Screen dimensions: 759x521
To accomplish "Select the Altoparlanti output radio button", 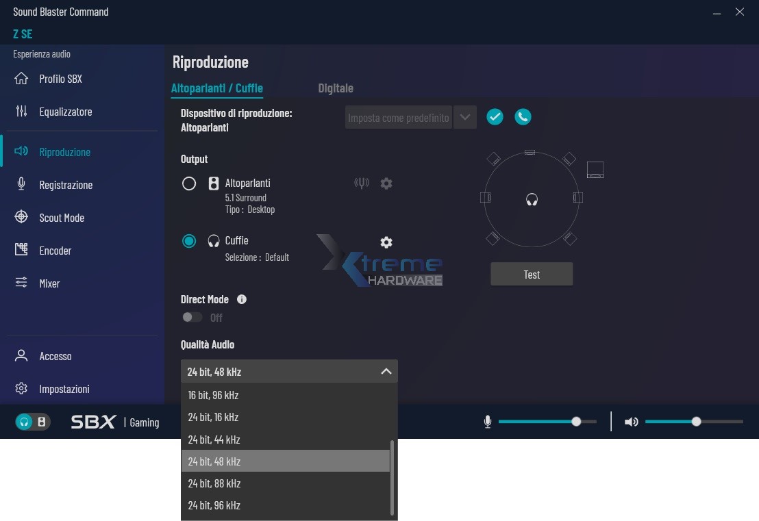I will coord(189,183).
